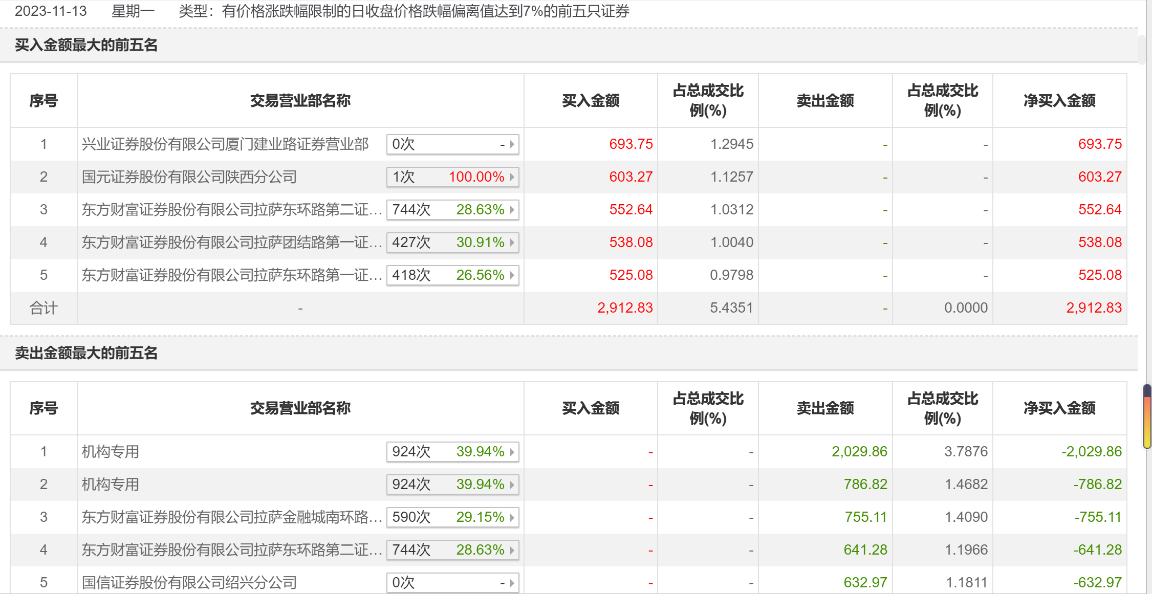Open first 机构专用 seller entry
The image size is (1152, 594).
(x=111, y=452)
